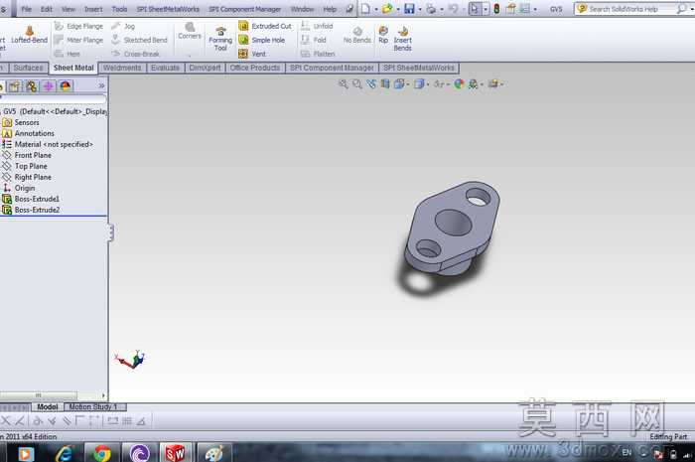Click the Open document folder icon

click(387, 8)
